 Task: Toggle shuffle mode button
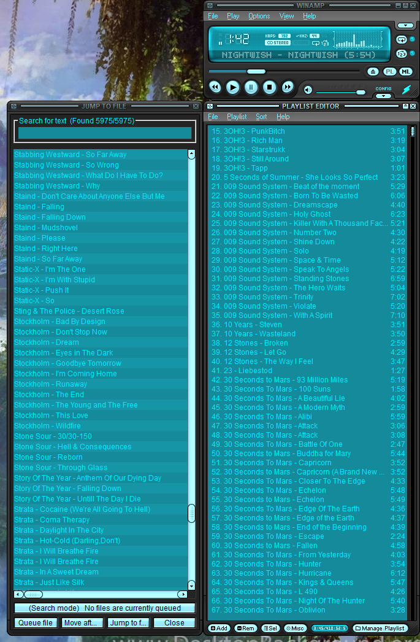tap(402, 53)
